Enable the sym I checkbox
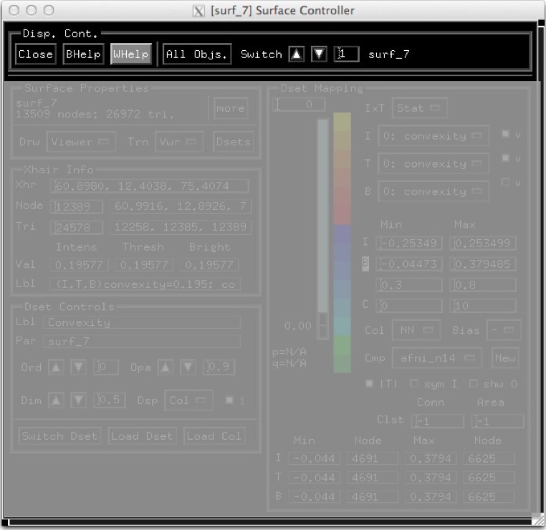This screenshot has height=530, width=546. 414,384
